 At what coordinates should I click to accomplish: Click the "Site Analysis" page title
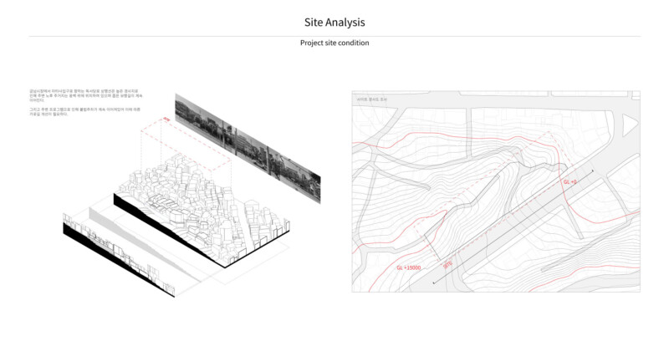click(x=334, y=22)
